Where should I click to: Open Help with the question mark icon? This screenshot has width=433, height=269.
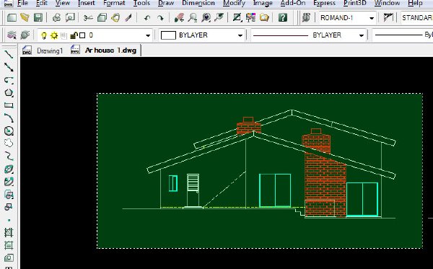click(x=283, y=18)
